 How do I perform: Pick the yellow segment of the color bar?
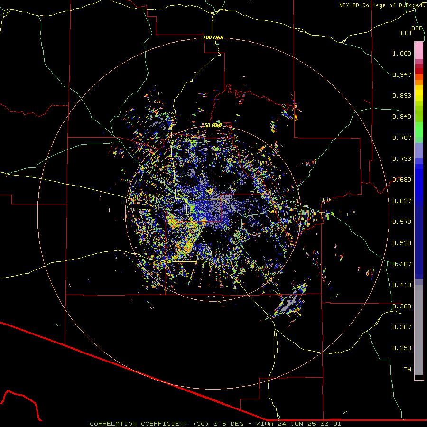click(419, 93)
